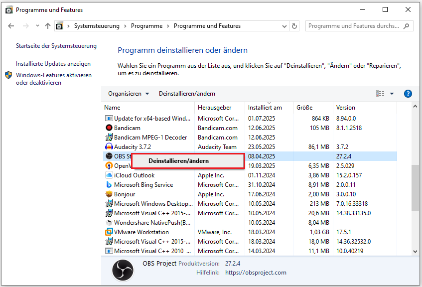Screen dimensions: 422x287
Task: Click the vertical scrollbar thumb of the list
Action: 415,188
